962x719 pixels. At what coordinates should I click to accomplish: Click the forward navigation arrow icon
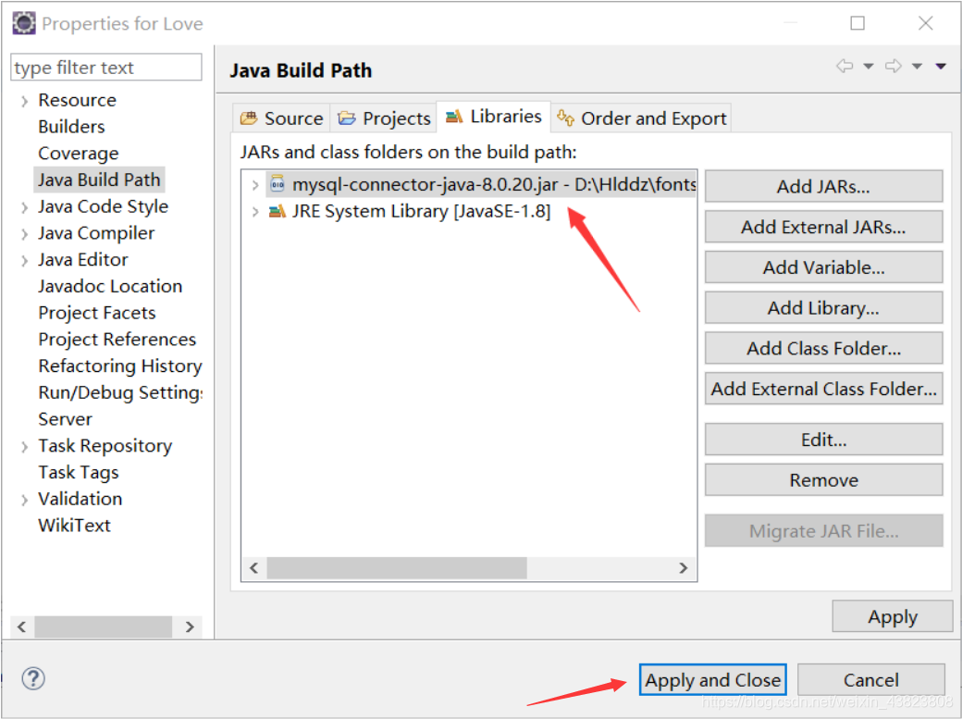[x=893, y=67]
